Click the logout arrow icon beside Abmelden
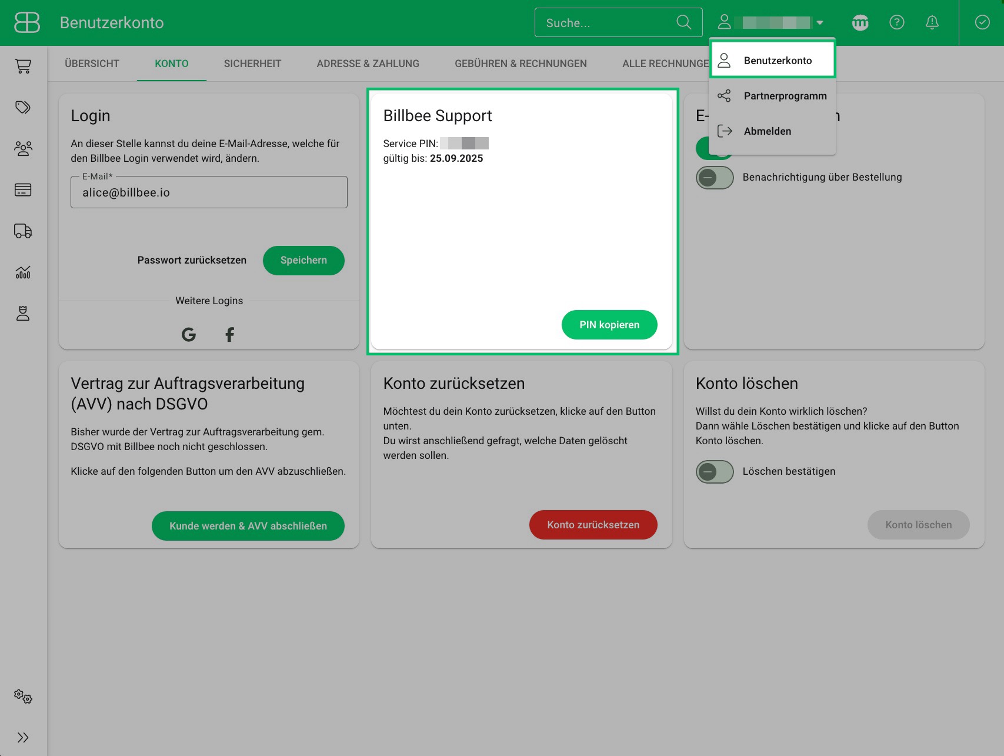This screenshot has height=756, width=1004. [725, 131]
